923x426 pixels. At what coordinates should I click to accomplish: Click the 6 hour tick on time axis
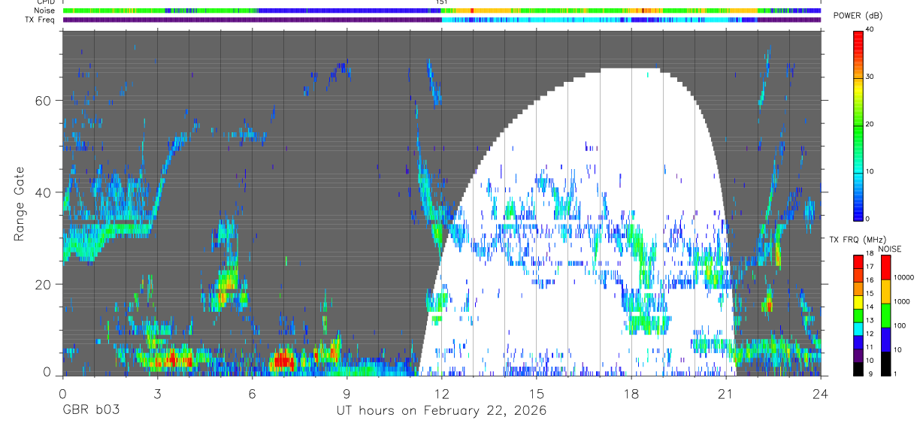[252, 392]
